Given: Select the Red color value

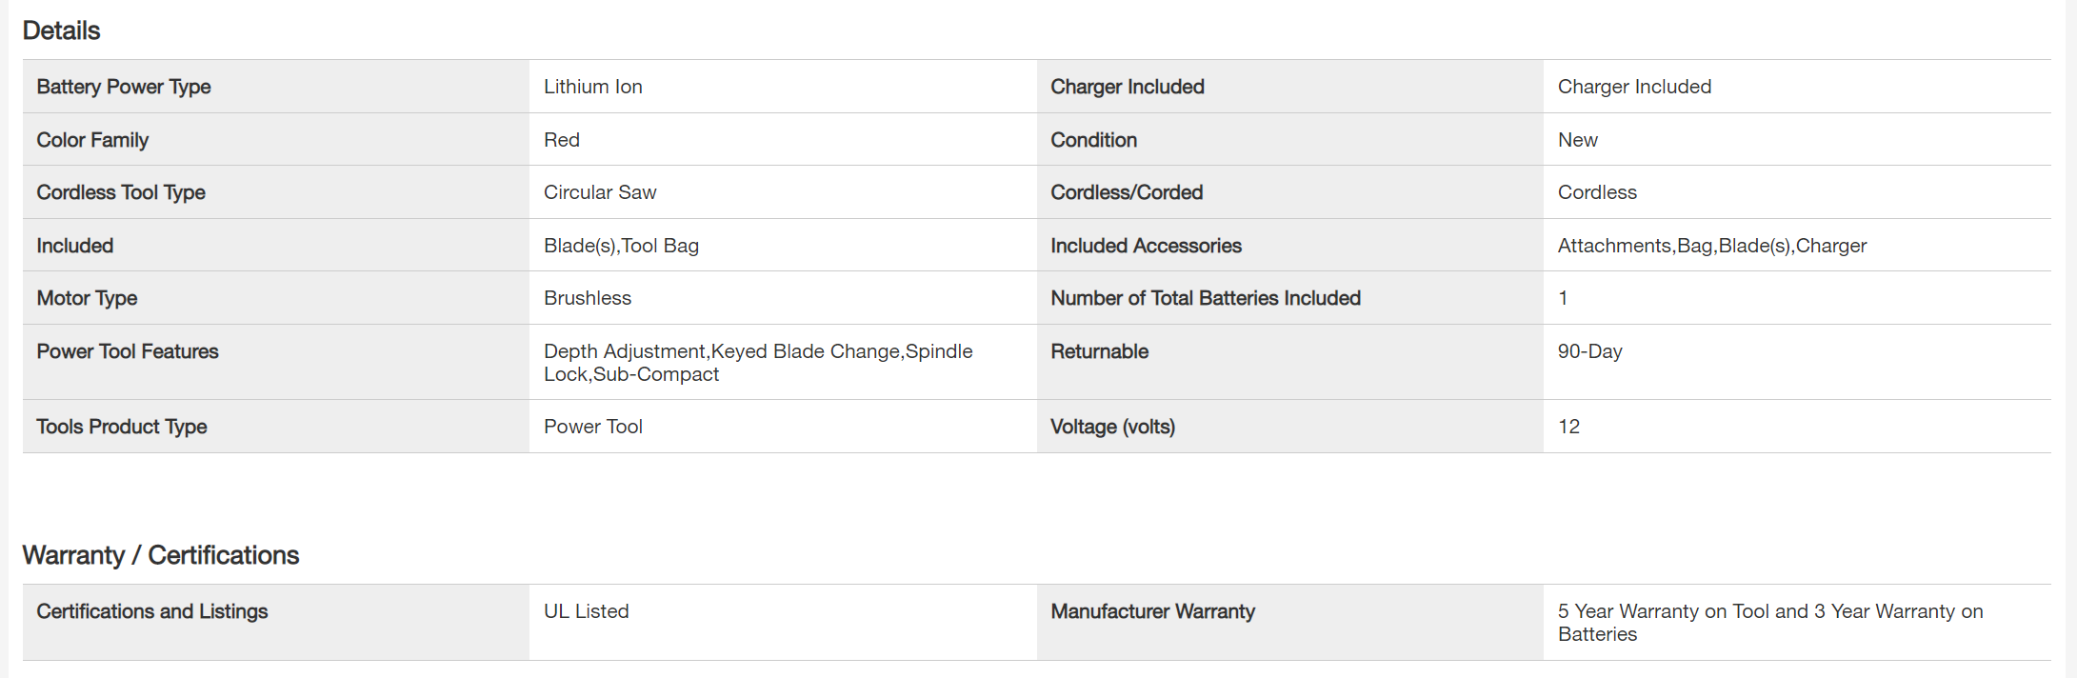Looking at the screenshot, I should 562,140.
